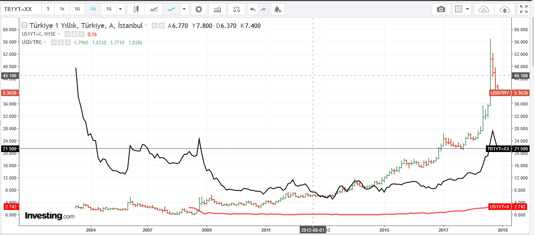The width and height of the screenshot is (534, 235).
Task: Click the K7.400 close value
Action: point(250,26)
